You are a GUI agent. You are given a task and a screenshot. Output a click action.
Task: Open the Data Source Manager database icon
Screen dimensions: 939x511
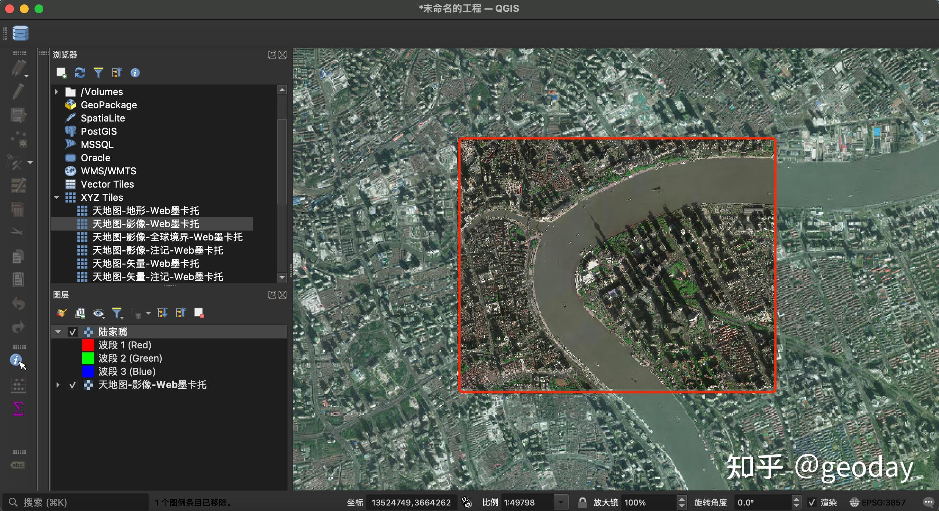(21, 33)
